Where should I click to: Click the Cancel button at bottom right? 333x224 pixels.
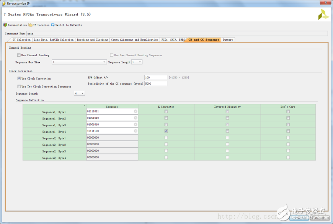(319, 217)
